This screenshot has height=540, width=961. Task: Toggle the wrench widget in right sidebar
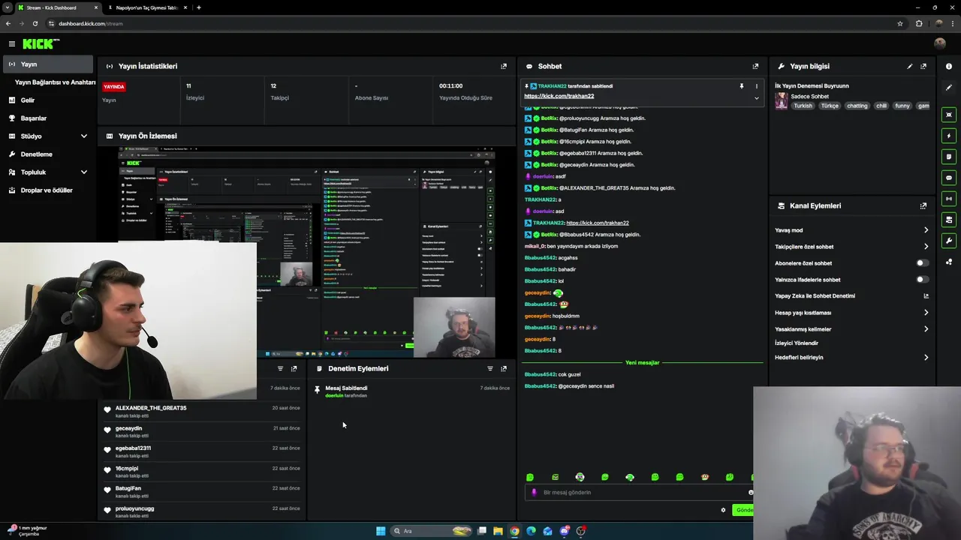(x=949, y=241)
